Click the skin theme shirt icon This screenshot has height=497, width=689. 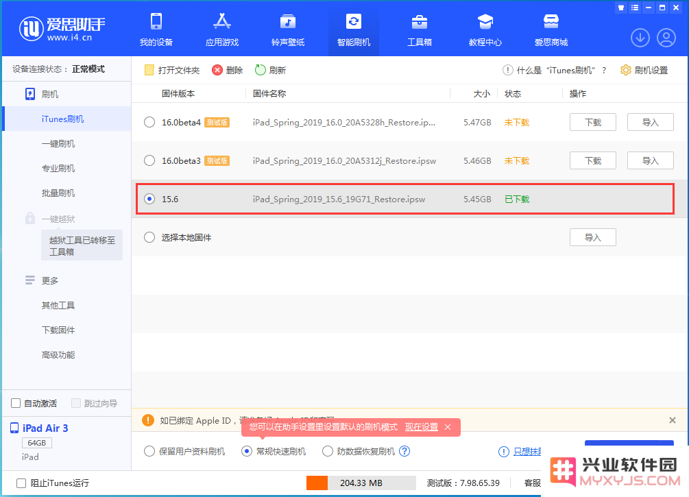[x=621, y=8]
